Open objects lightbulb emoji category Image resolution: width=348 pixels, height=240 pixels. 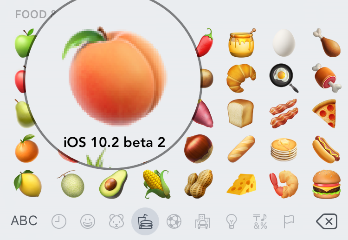[232, 221]
